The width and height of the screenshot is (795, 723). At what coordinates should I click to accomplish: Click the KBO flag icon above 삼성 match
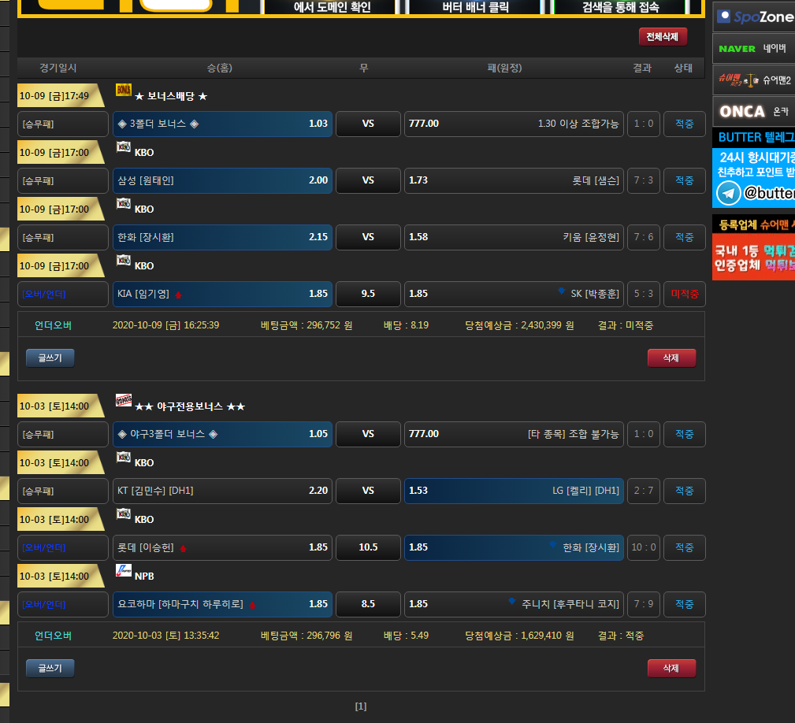(124, 146)
